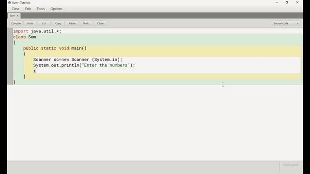Viewport: 310px width, 174px height.
Task: Close the Sum - Tutorials window
Action: click(x=297, y=2)
